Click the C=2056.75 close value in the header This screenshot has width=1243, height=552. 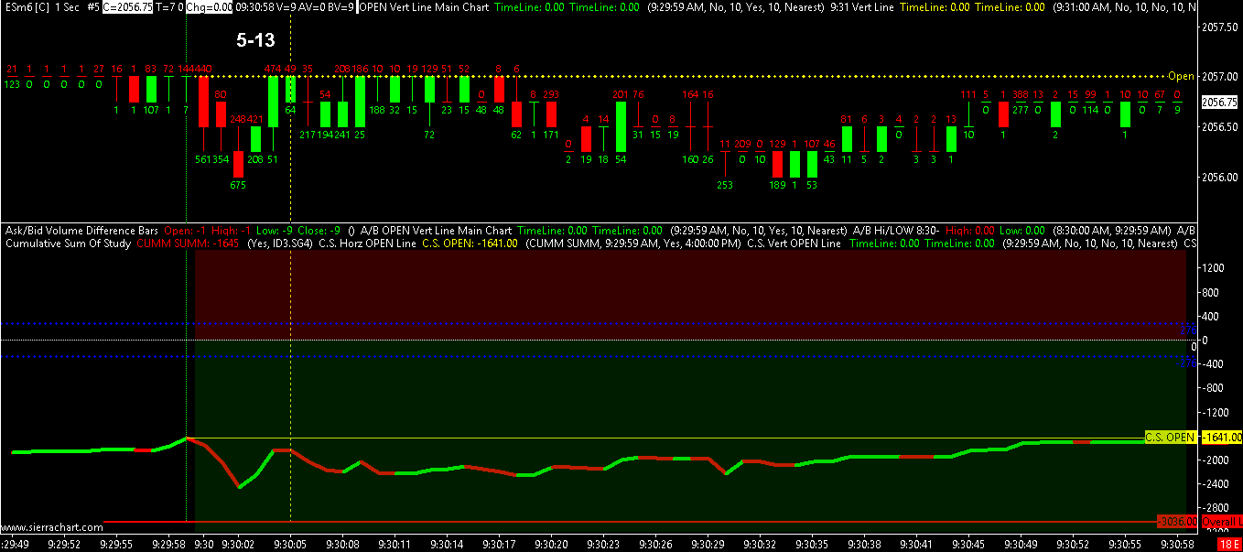point(126,6)
